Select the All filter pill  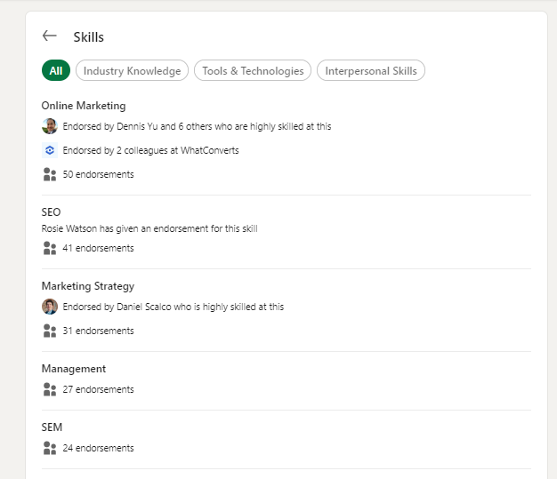coord(56,71)
